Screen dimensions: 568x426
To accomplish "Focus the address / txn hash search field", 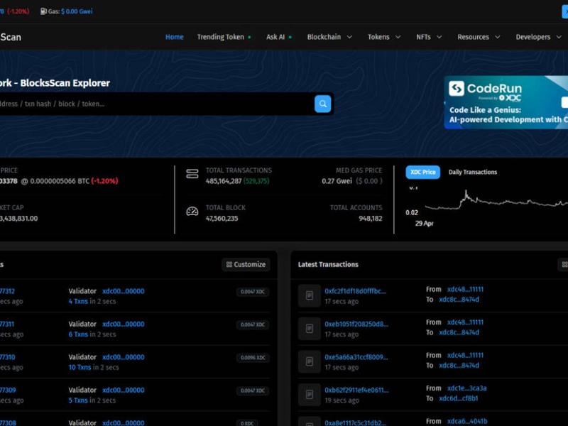I will pos(155,104).
